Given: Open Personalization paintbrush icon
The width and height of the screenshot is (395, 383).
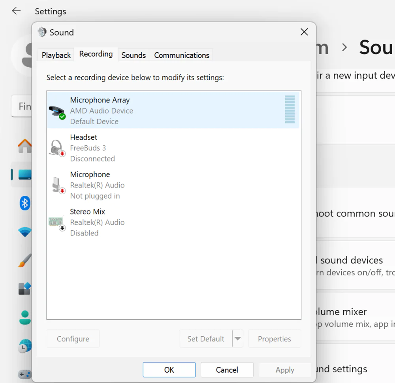Looking at the screenshot, I should (x=24, y=260).
